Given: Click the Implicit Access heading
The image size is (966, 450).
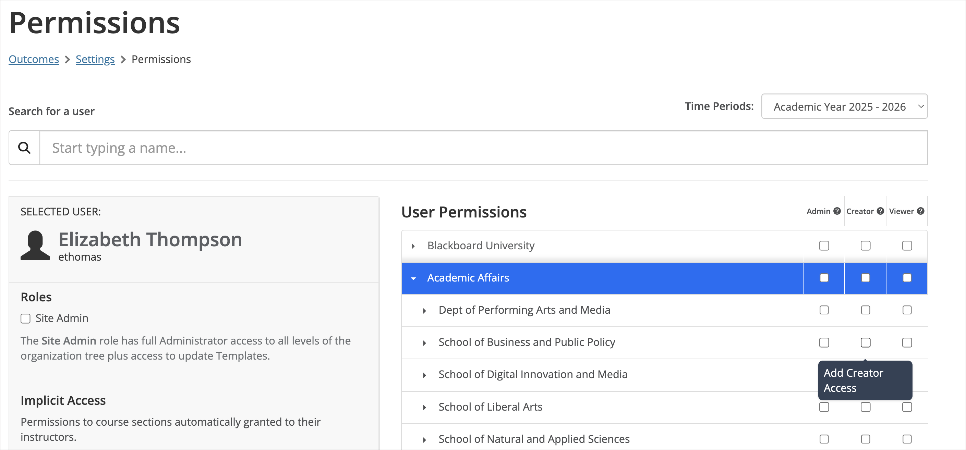Looking at the screenshot, I should 63,400.
